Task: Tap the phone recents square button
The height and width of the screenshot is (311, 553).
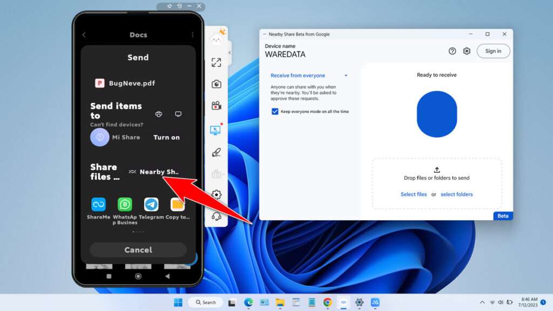Action: pyautogui.click(x=109, y=276)
